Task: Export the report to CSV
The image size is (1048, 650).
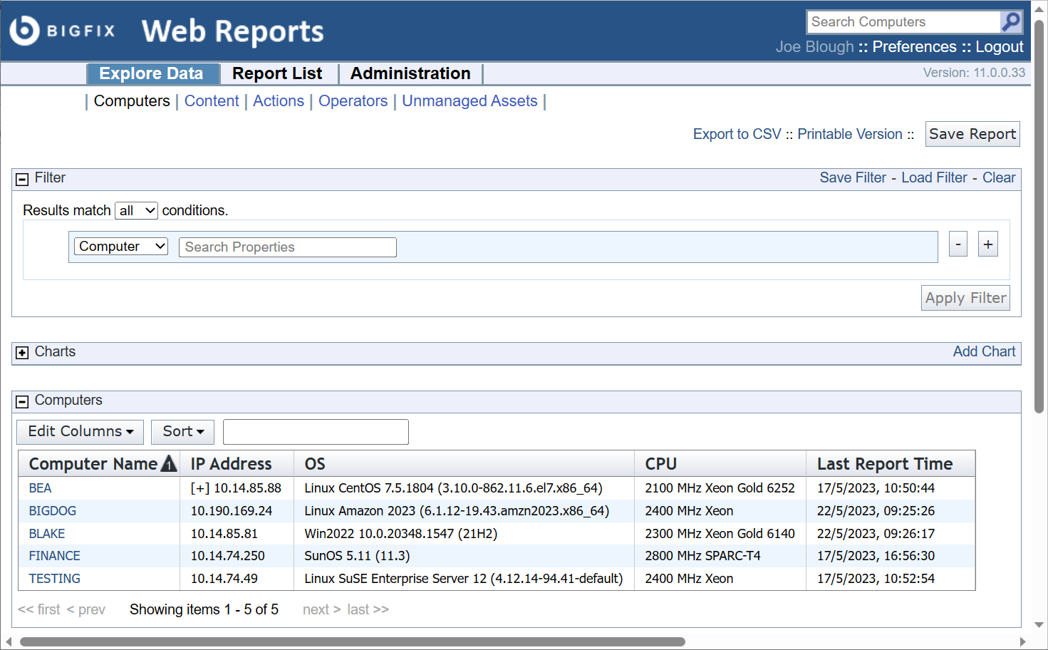Action: (737, 134)
